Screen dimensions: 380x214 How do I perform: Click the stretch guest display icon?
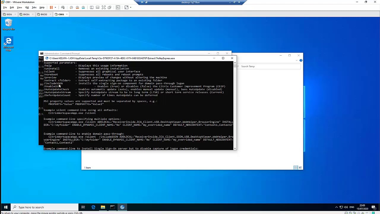126,7
